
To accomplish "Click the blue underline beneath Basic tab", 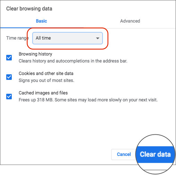I will (42, 28).
